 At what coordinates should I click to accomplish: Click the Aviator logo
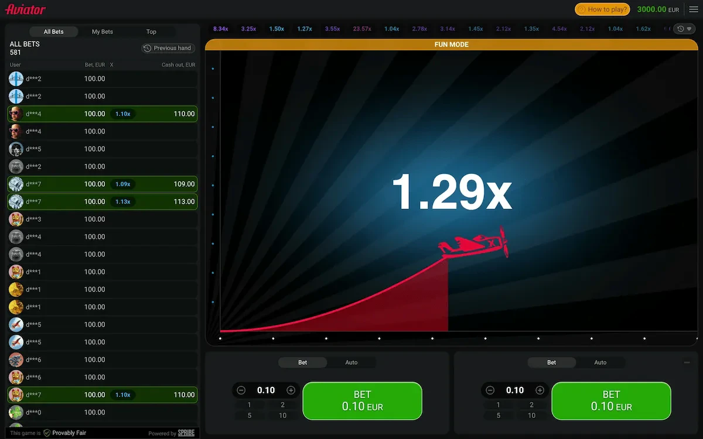pos(25,9)
